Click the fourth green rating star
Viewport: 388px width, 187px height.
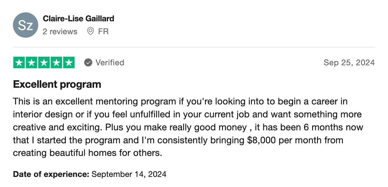coord(56,63)
